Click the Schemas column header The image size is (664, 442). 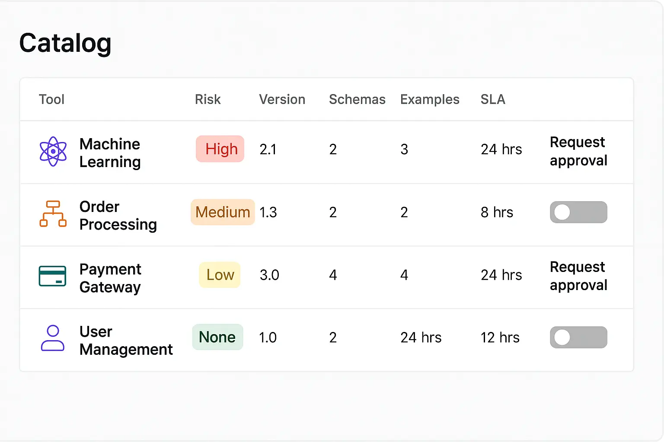(x=357, y=99)
